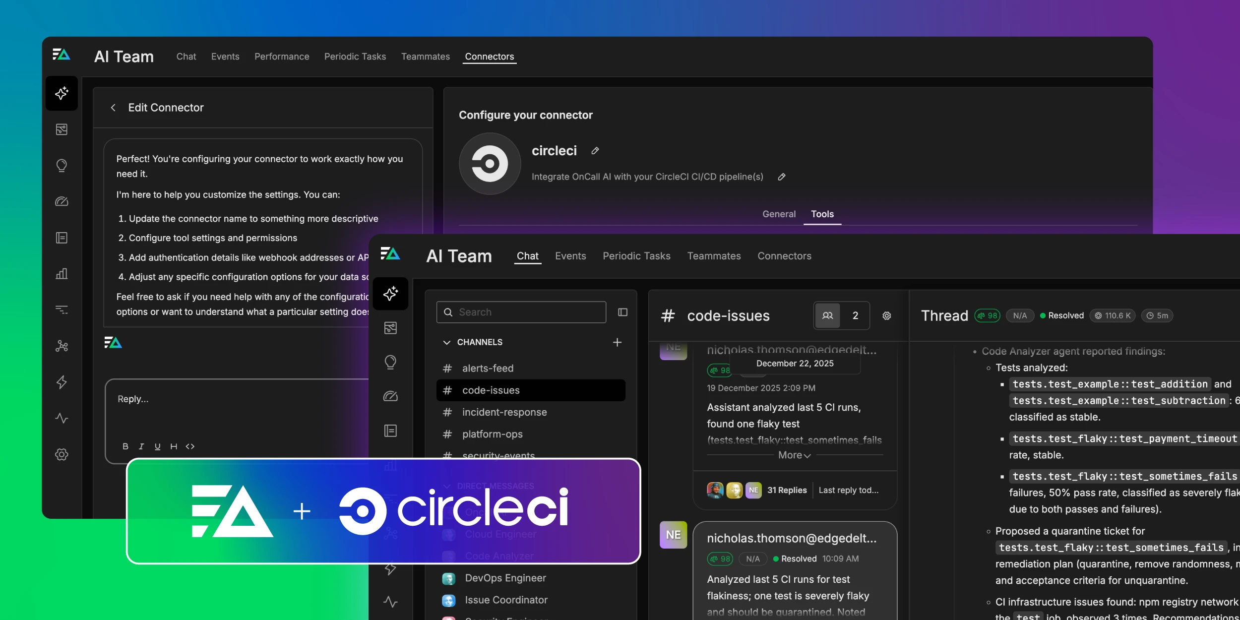Switch to the Tools tab in connector configuration
Viewport: 1240px width, 620px height.
click(x=822, y=214)
